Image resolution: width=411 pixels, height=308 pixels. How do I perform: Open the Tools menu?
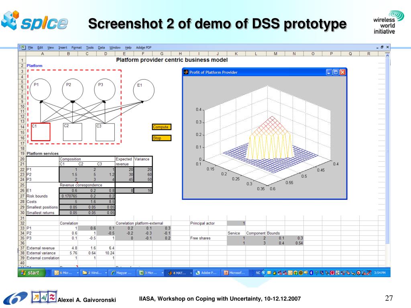90,47
